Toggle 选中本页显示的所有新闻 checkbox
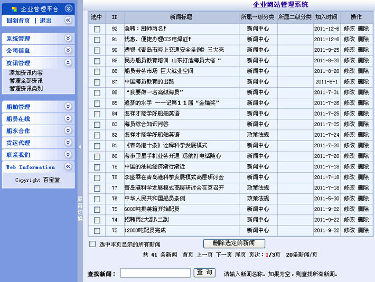Viewport: 375px width, 282px height. click(92, 244)
